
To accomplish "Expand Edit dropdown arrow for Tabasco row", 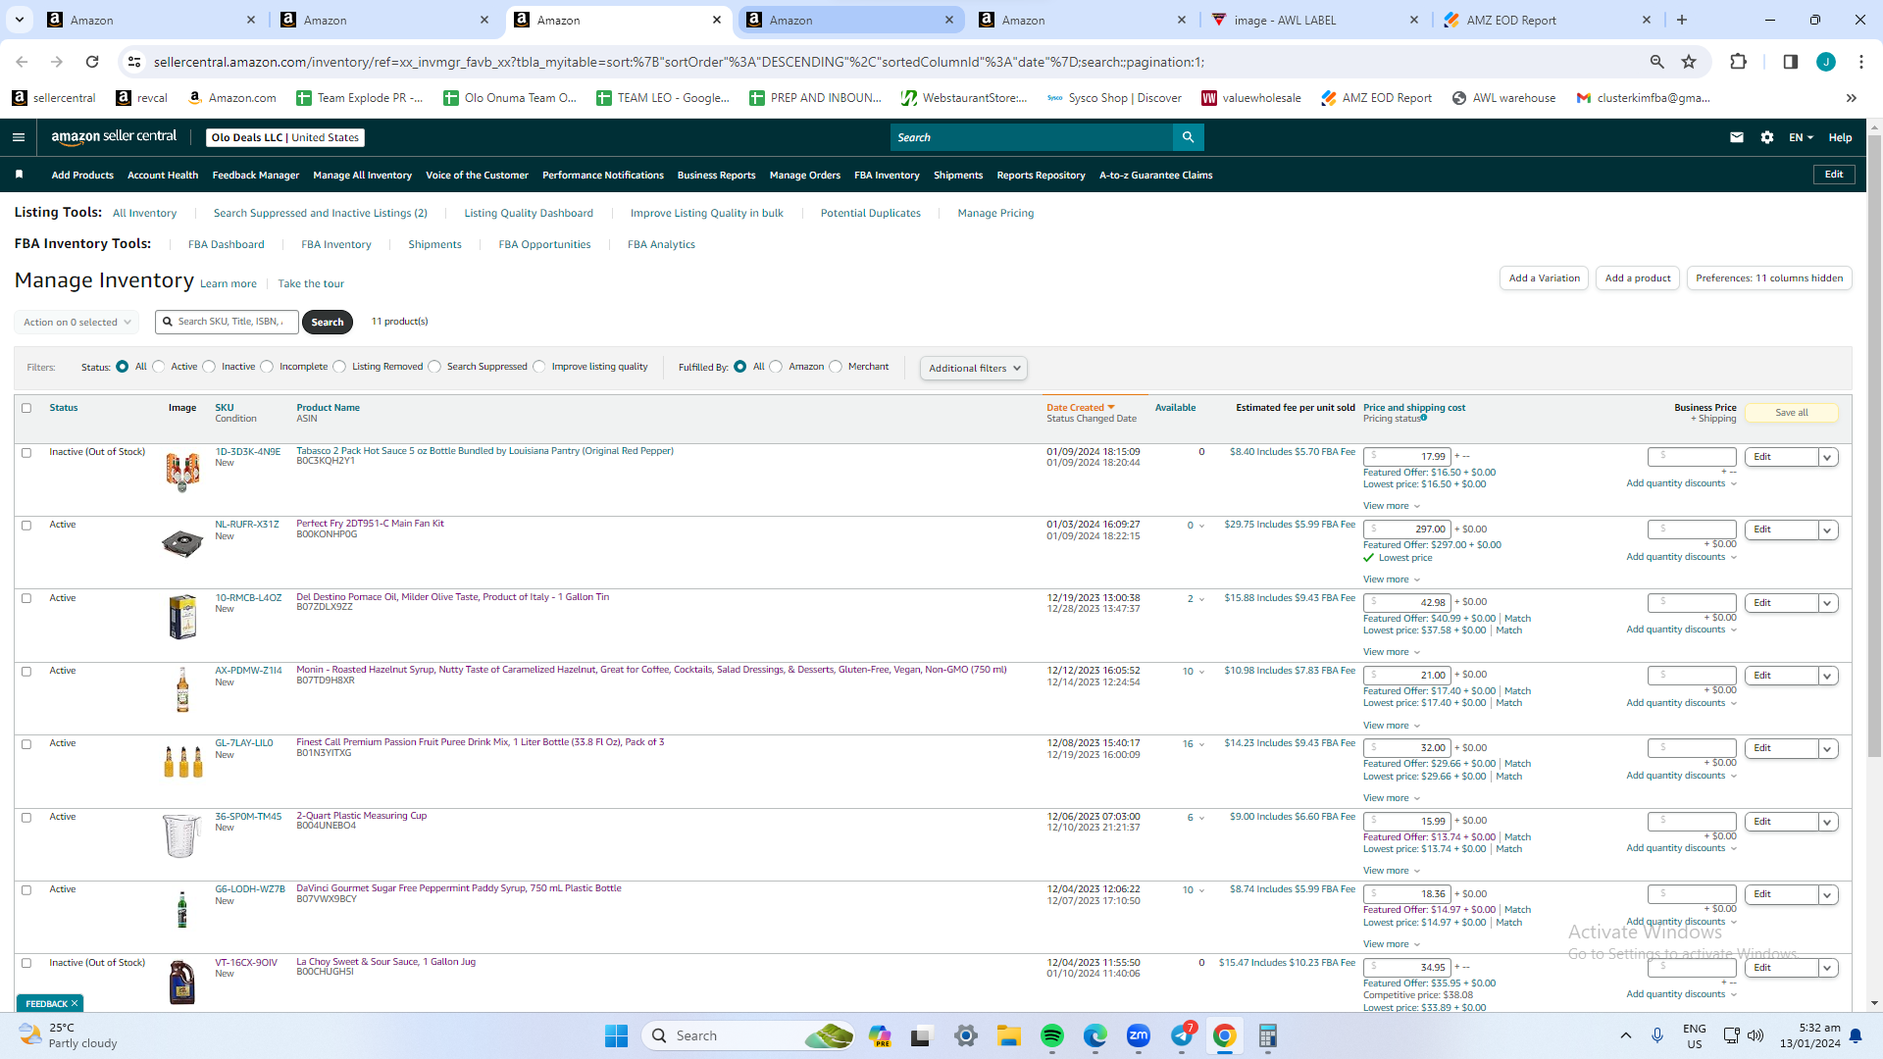I will pyautogui.click(x=1828, y=457).
